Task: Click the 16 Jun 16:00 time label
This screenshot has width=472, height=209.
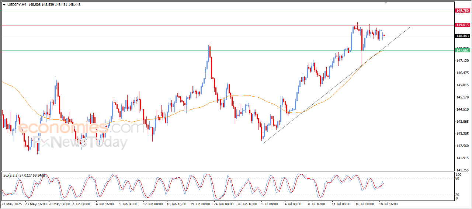Action: (177, 203)
